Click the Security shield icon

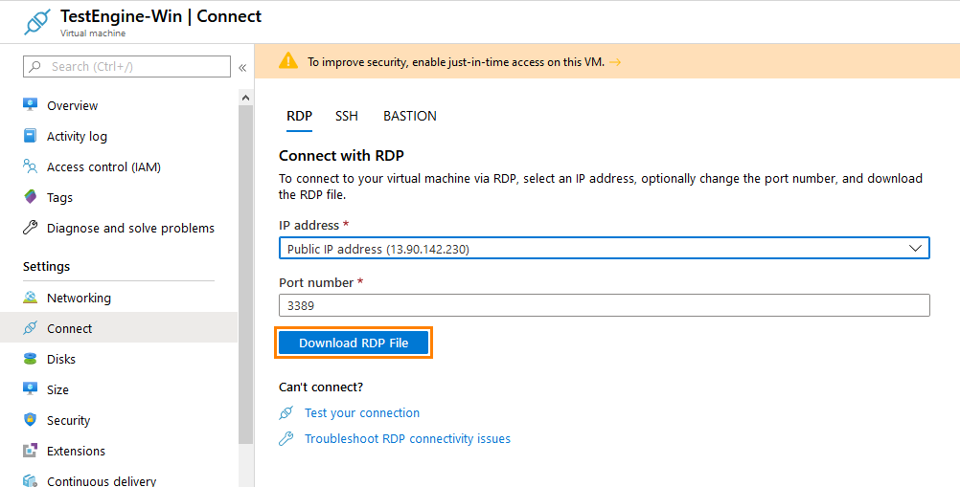click(30, 420)
